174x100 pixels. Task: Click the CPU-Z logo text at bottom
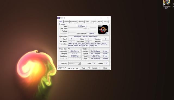pyautogui.click(x=62, y=68)
